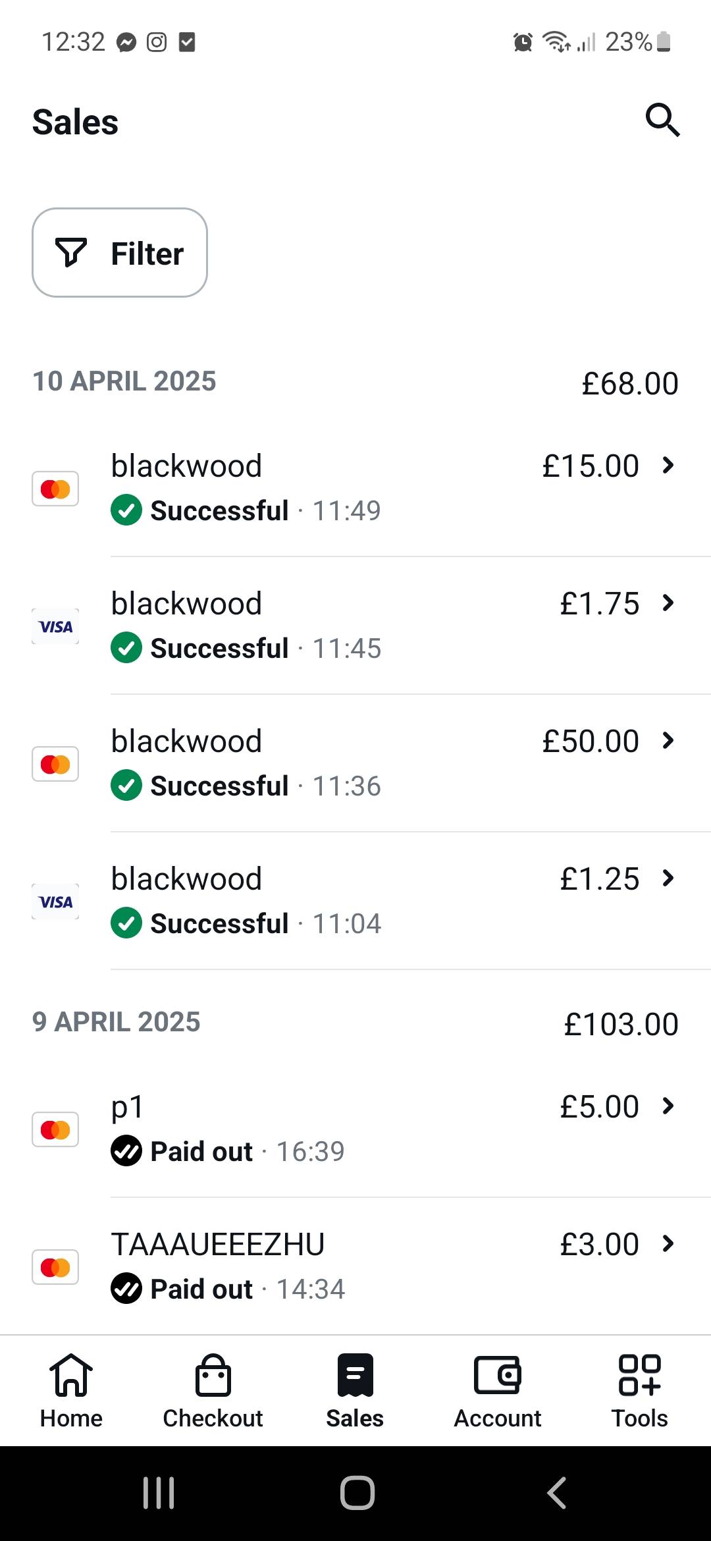Go to the Home tab
The height and width of the screenshot is (1541, 711).
pyautogui.click(x=71, y=1391)
